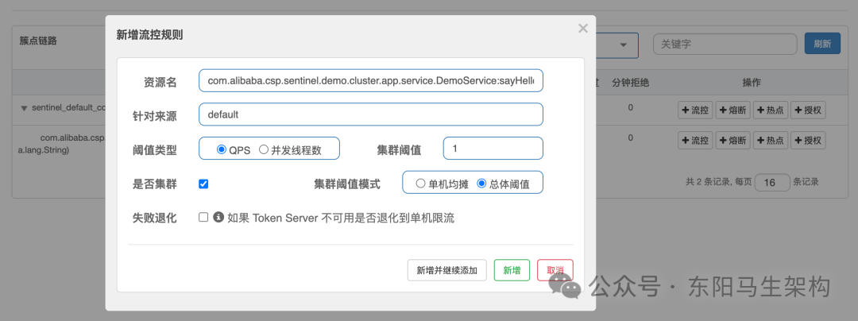The image size is (858, 321).
Task: Select the 并发线程数 radio button
Action: pos(264,149)
